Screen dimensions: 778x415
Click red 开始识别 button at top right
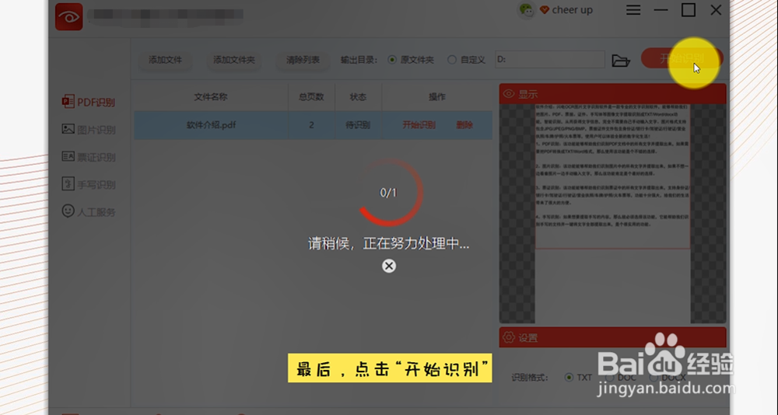coord(682,58)
